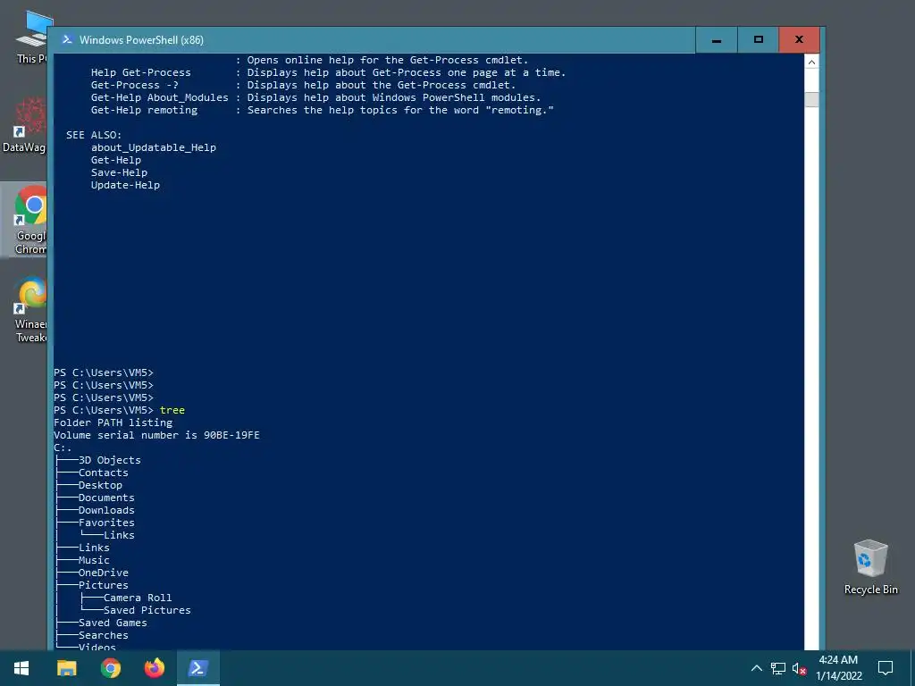Open the clock showing 4:24 AM

pyautogui.click(x=838, y=668)
